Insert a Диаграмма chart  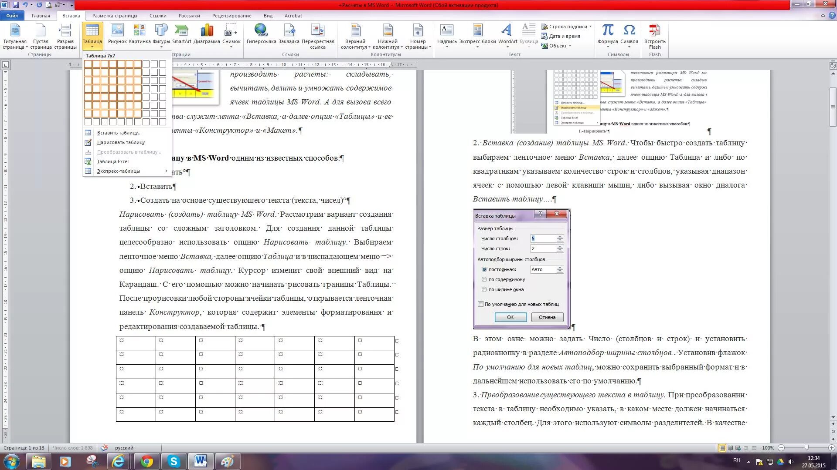point(207,34)
